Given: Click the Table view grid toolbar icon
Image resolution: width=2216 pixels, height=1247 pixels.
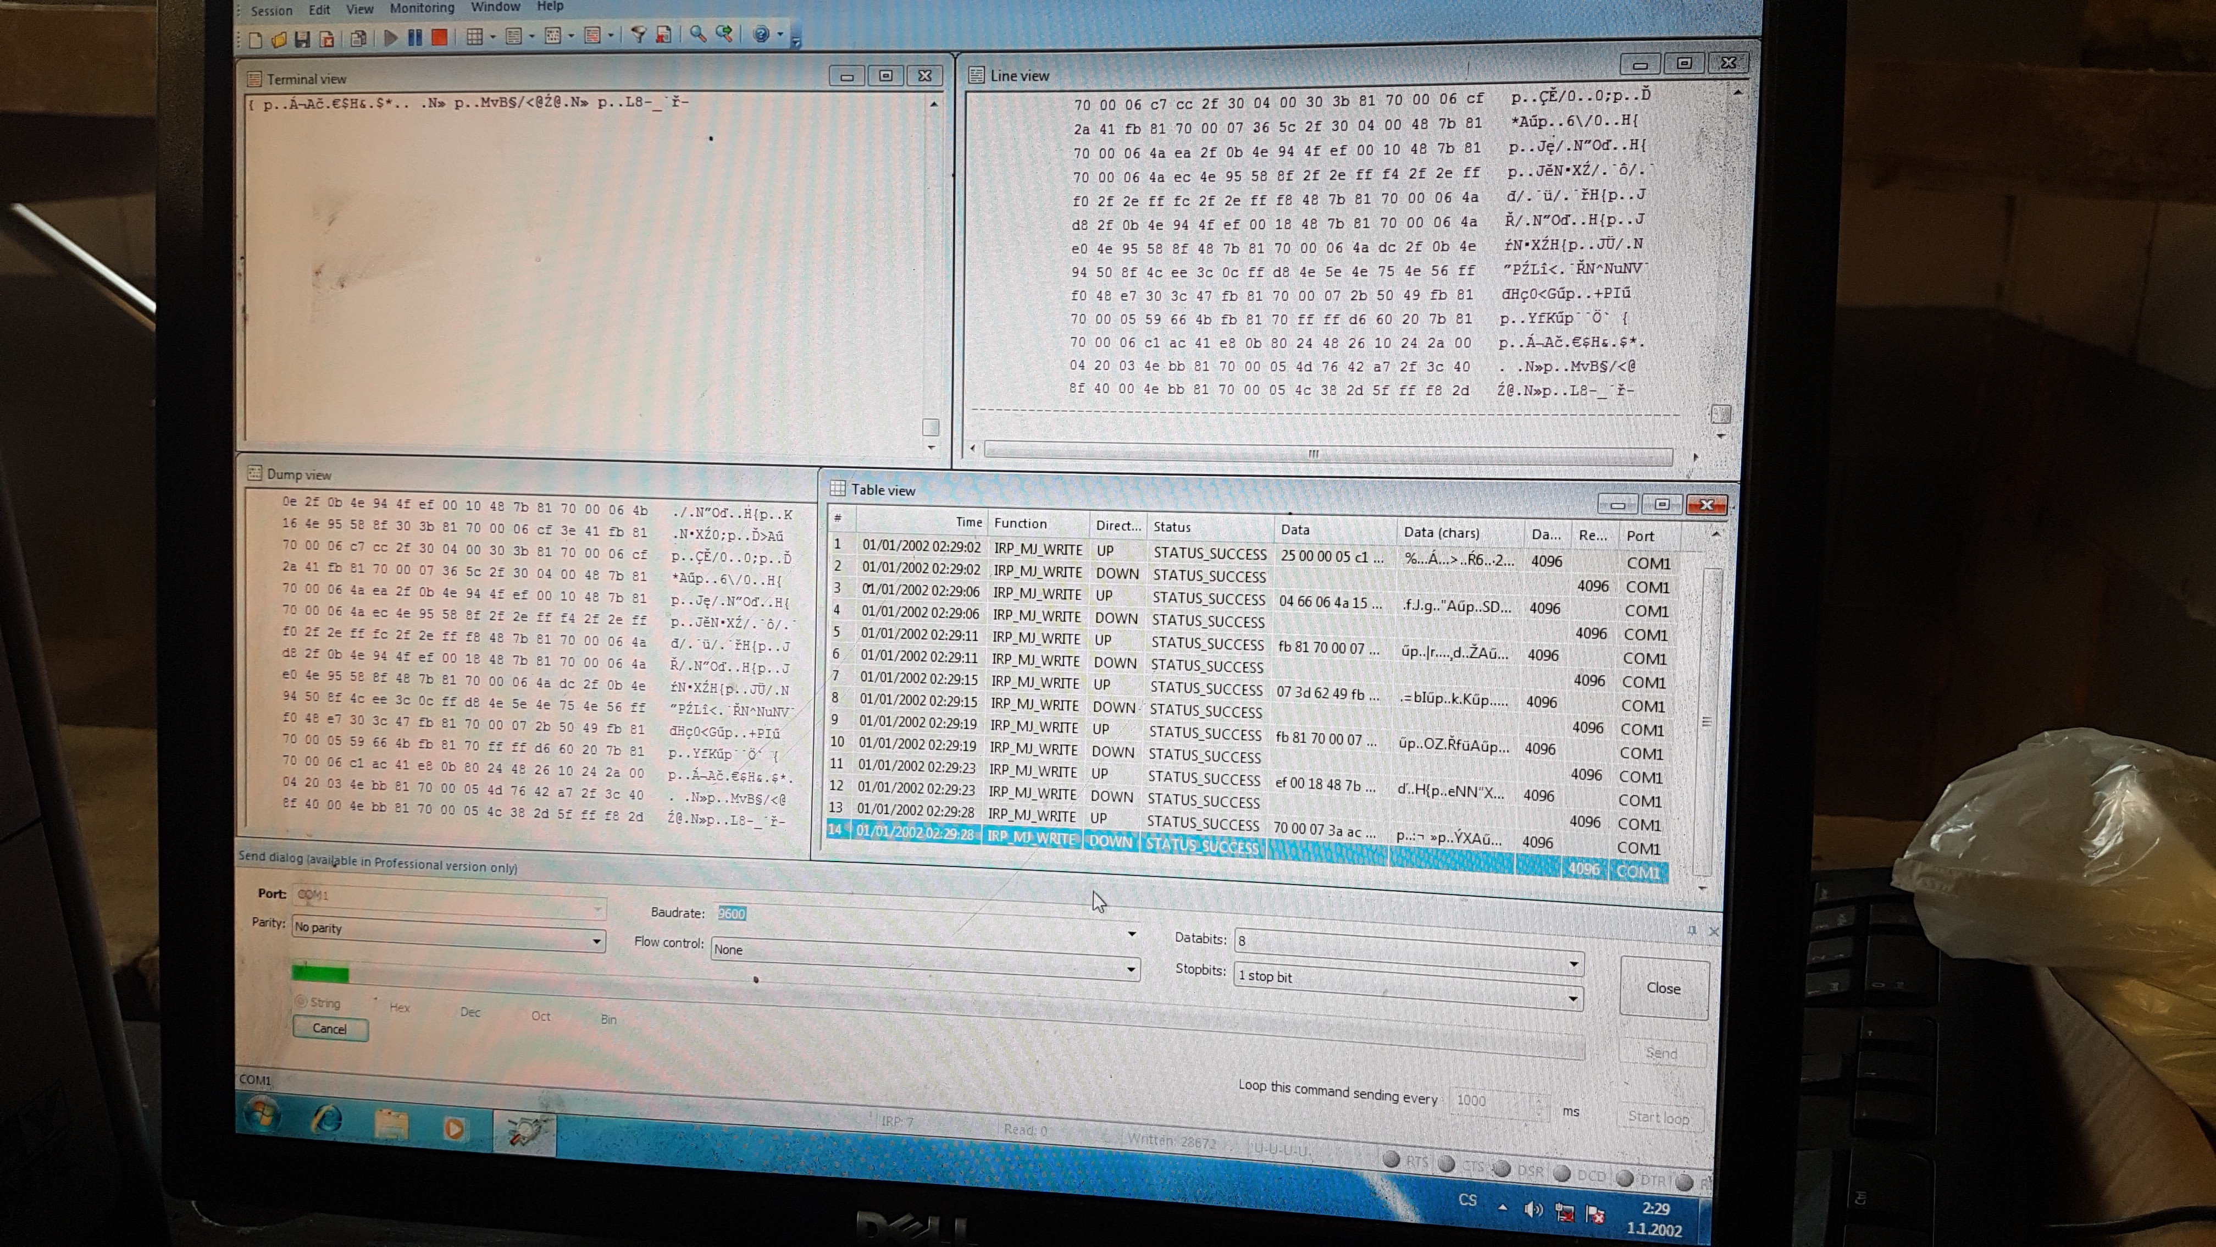Looking at the screenshot, I should pyautogui.click(x=474, y=36).
